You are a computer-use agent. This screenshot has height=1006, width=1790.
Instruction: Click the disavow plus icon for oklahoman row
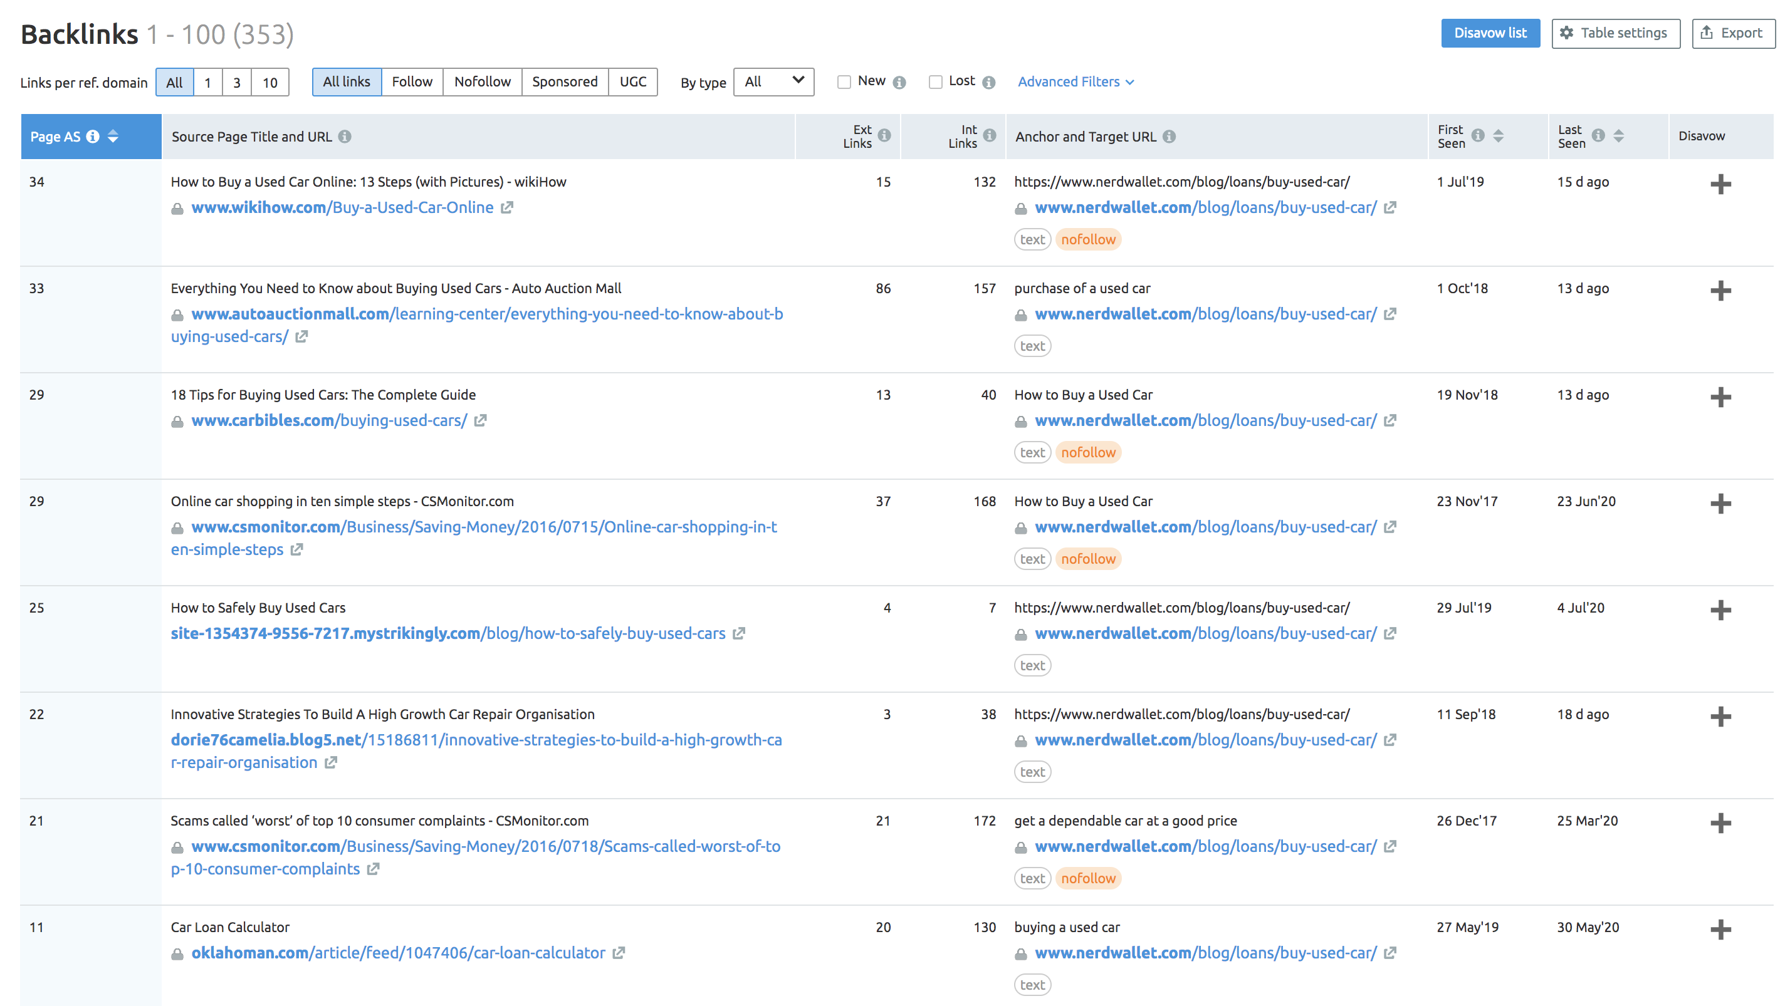coord(1721,930)
